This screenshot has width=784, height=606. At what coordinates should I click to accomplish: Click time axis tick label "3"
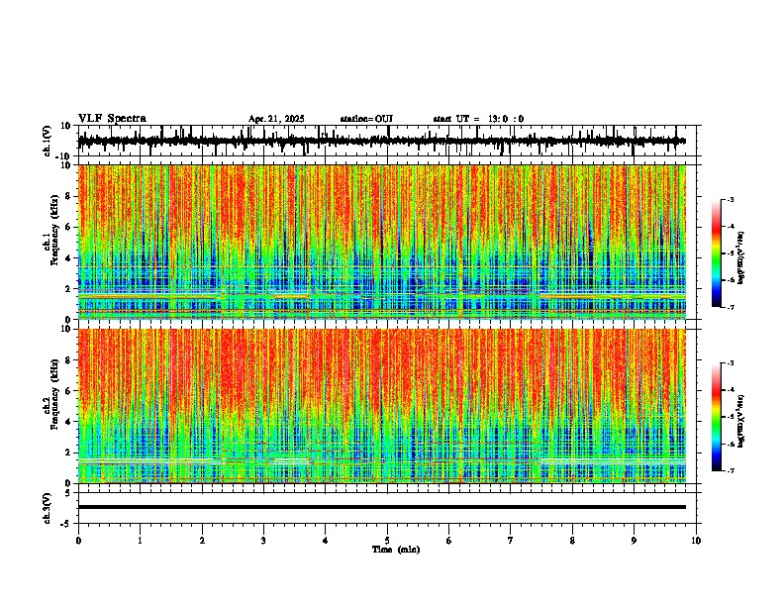[x=263, y=541]
